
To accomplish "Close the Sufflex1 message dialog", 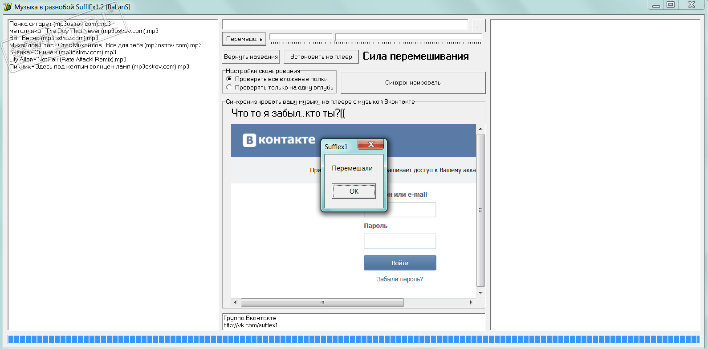I will click(x=371, y=144).
